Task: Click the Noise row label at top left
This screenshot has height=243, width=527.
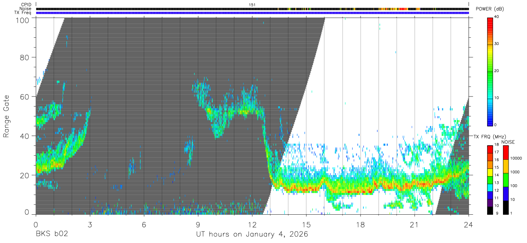Action: (x=26, y=9)
